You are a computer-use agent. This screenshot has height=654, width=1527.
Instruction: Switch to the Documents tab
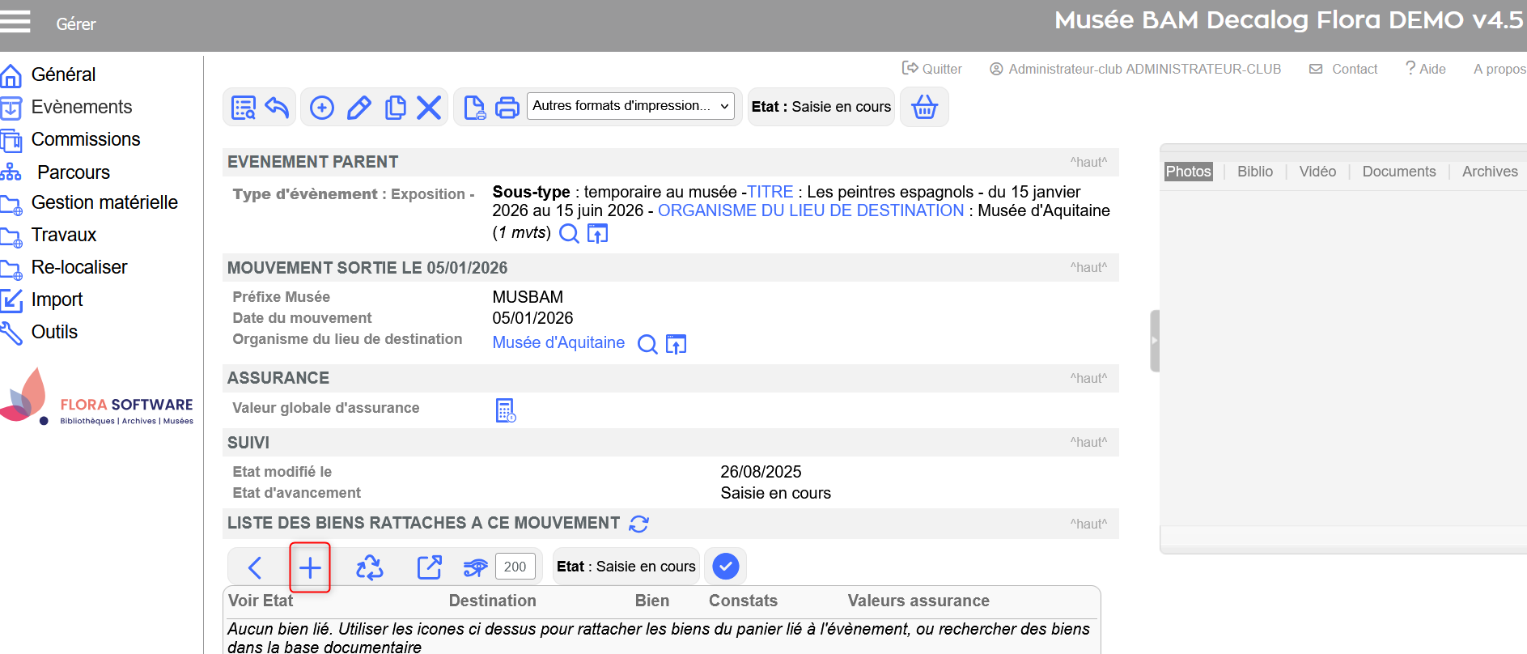pyautogui.click(x=1398, y=172)
